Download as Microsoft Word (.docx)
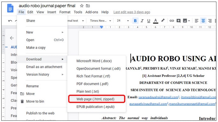This screenshot has width=218, height=122. point(97,61)
